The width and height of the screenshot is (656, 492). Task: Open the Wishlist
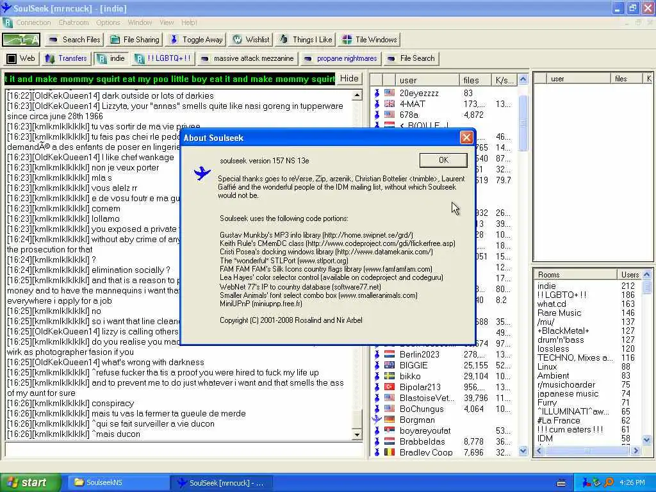251,40
